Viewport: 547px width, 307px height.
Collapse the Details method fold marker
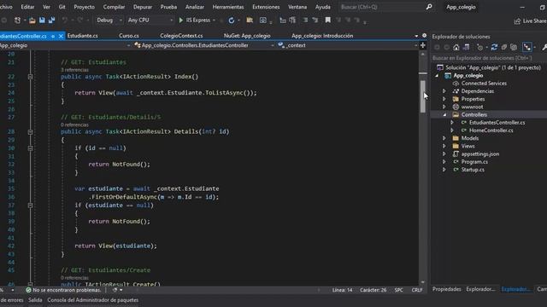pos(31,132)
